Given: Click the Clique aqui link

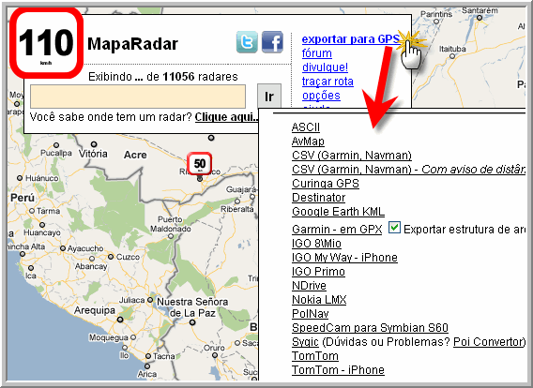Looking at the screenshot, I should coord(226,117).
